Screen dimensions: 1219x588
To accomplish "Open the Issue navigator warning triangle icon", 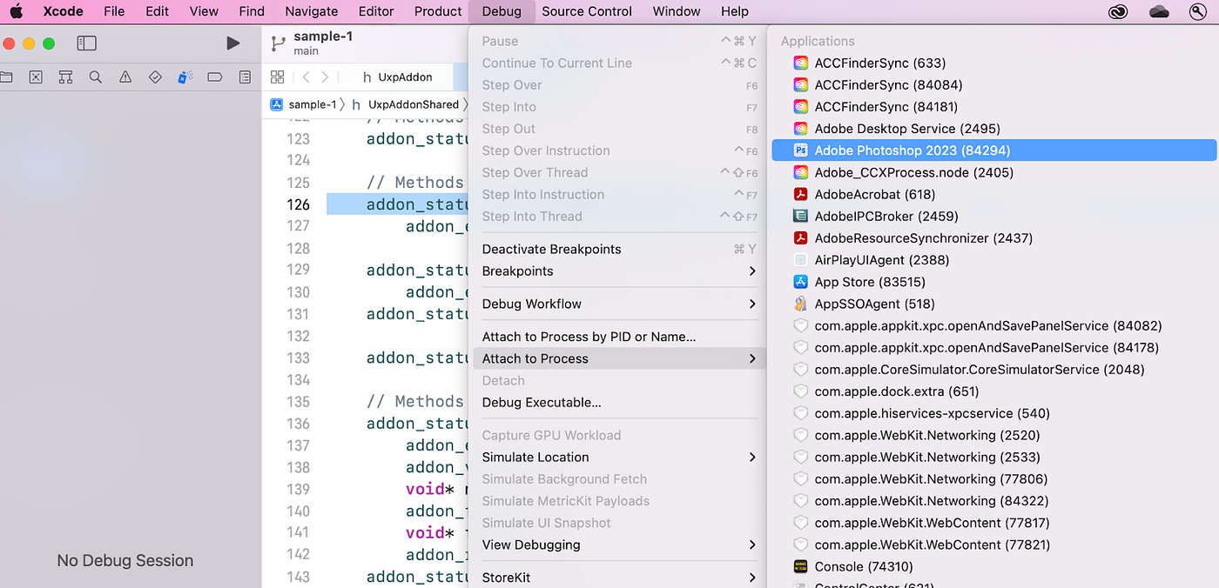I will tap(125, 77).
